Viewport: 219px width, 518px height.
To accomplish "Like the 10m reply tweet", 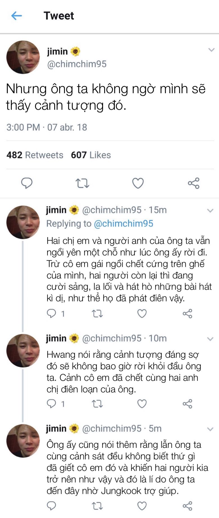I will pyautogui.click(x=142, y=404).
